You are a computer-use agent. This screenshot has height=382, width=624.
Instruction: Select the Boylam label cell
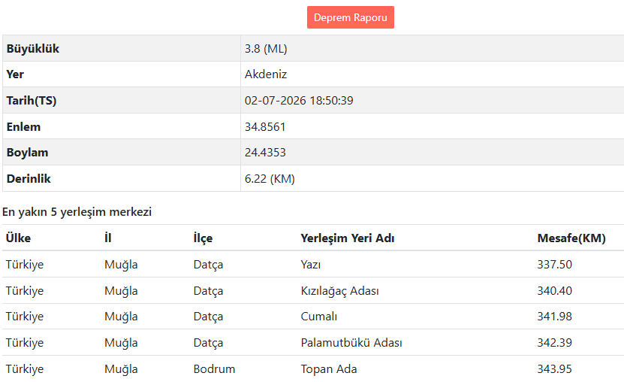click(x=122, y=152)
